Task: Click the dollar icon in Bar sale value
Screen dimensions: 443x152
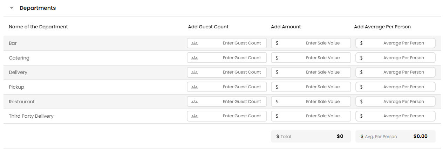Action: 277,43
